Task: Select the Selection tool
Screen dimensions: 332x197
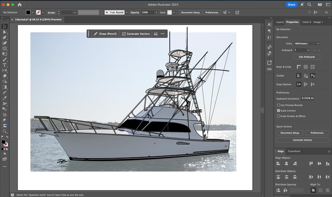Action: tap(4, 26)
